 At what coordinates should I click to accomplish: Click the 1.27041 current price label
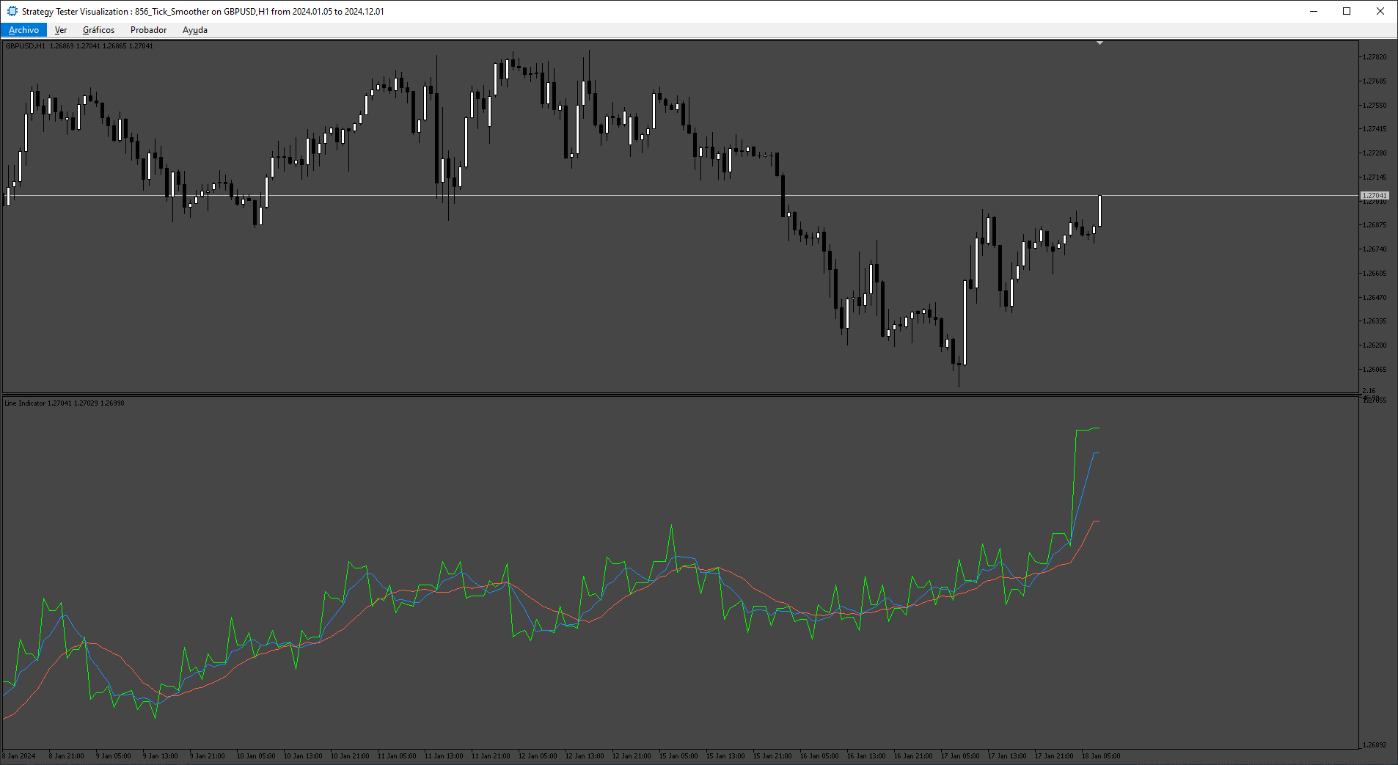pos(1375,196)
